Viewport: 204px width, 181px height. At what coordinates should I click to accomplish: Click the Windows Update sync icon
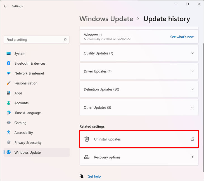point(9,152)
